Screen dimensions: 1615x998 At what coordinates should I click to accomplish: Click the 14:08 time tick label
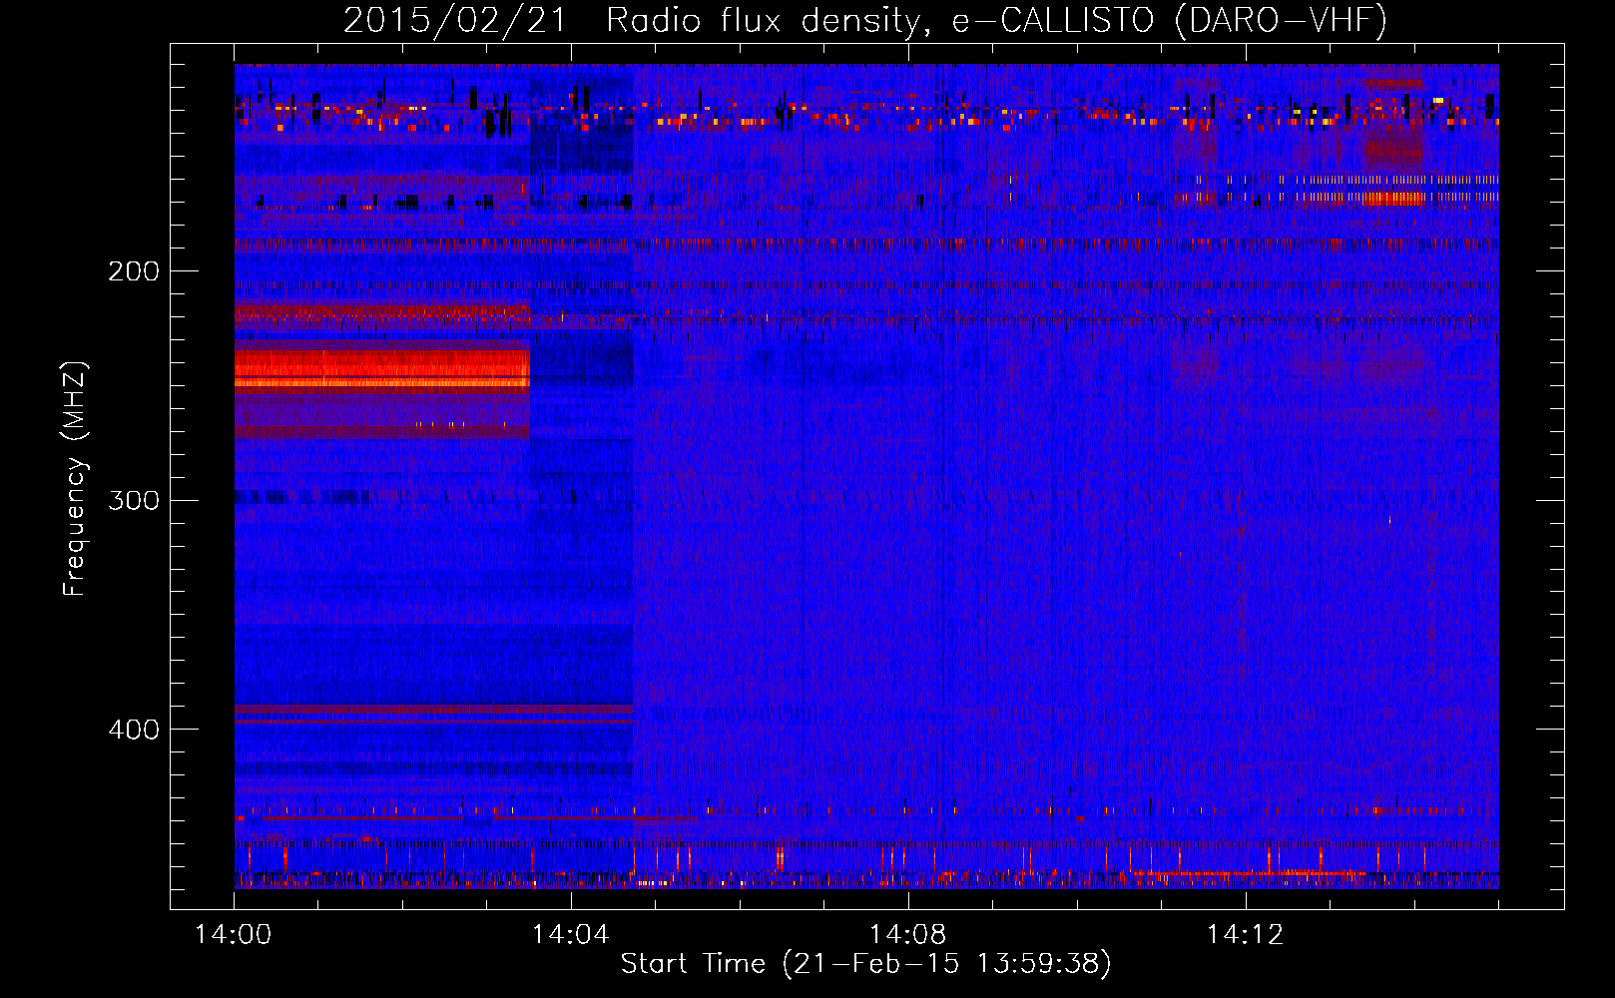[908, 935]
